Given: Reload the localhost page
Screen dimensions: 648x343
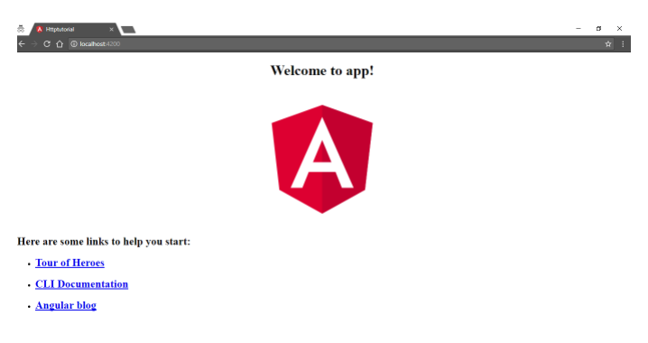Looking at the screenshot, I should coord(47,44).
